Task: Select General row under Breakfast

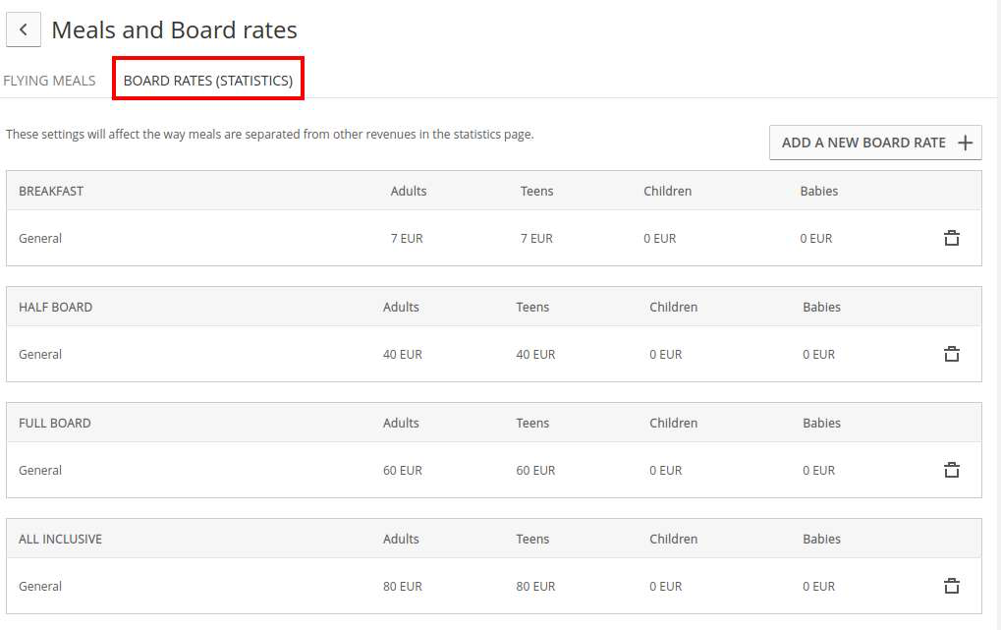Action: tap(493, 238)
